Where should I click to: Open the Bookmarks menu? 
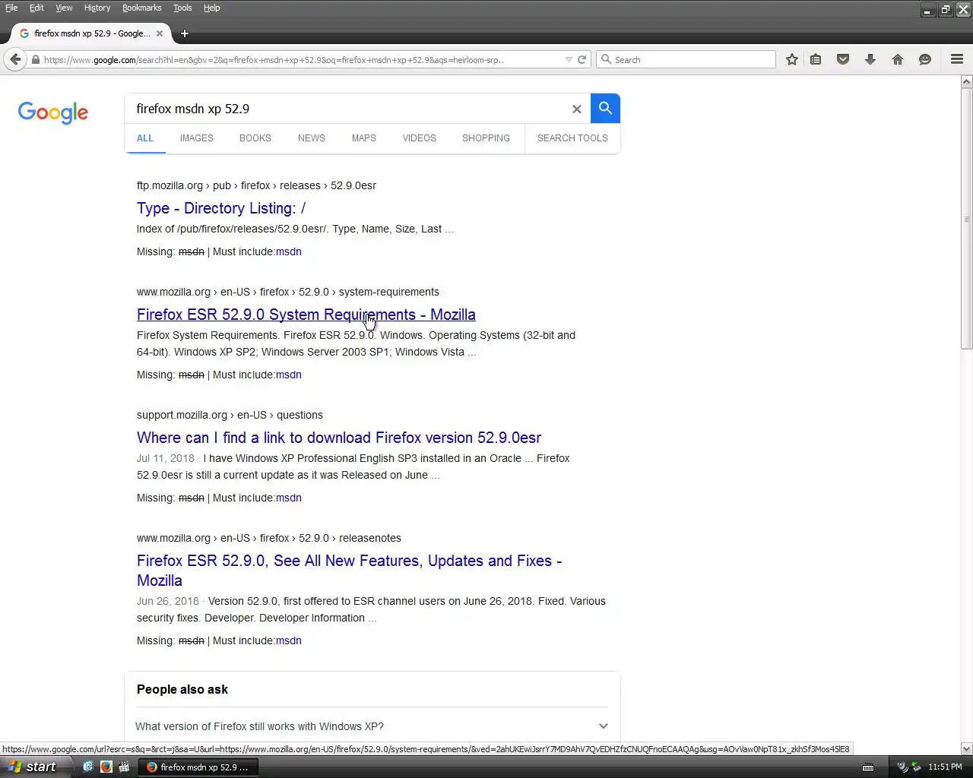141,8
